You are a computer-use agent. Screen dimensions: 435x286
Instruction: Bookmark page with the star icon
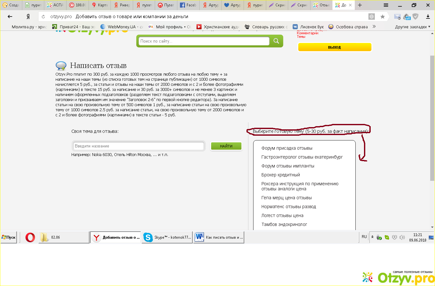click(x=382, y=17)
